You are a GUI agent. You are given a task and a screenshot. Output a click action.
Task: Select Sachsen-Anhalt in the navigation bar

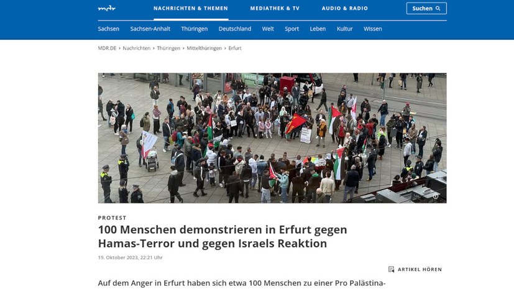click(x=150, y=29)
